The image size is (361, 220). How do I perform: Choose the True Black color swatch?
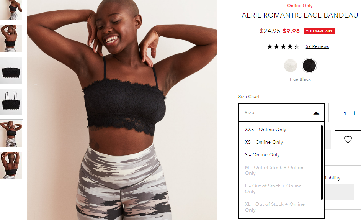309,66
